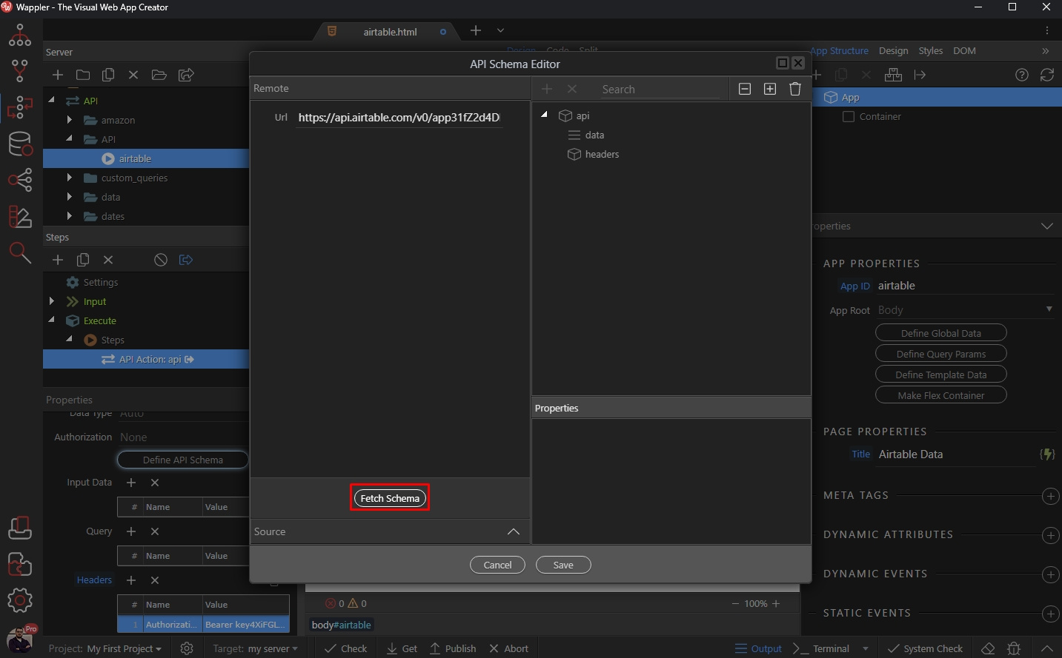Click Define Global Data button
The height and width of the screenshot is (658, 1062).
[x=941, y=333]
